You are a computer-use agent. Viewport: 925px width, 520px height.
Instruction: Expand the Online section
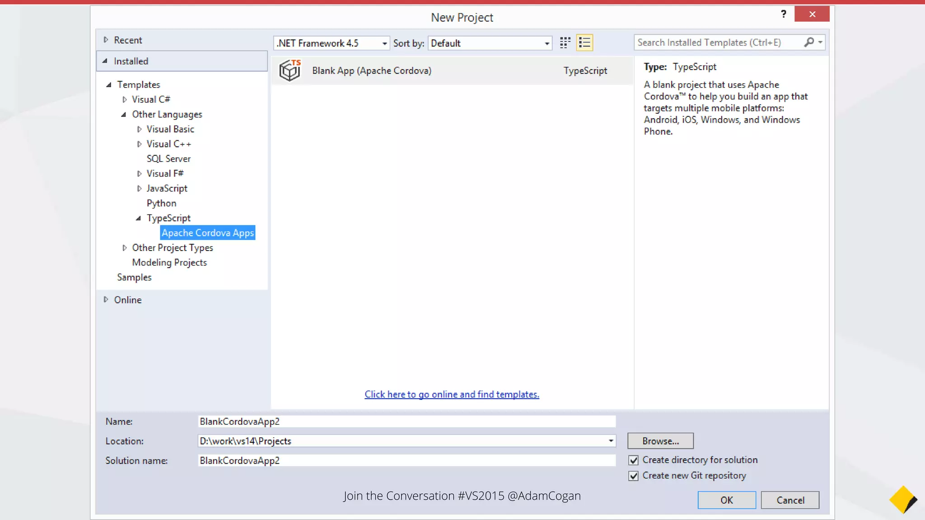coord(106,300)
